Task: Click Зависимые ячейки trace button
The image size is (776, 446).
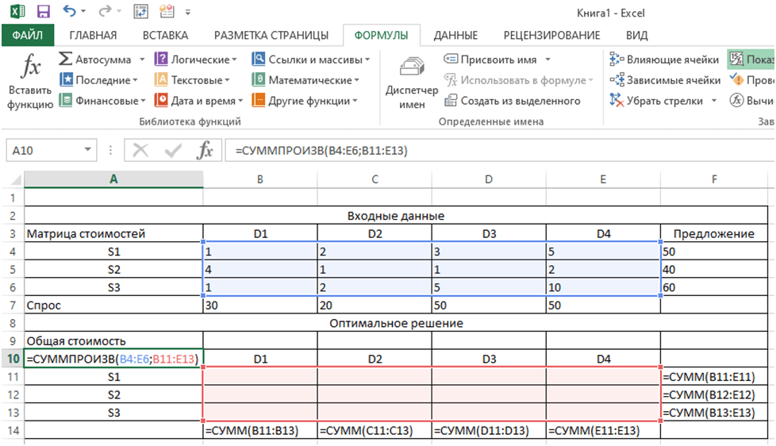Action: point(665,79)
